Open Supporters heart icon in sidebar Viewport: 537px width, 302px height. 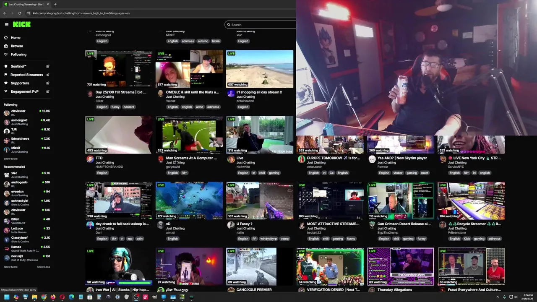(x=6, y=83)
